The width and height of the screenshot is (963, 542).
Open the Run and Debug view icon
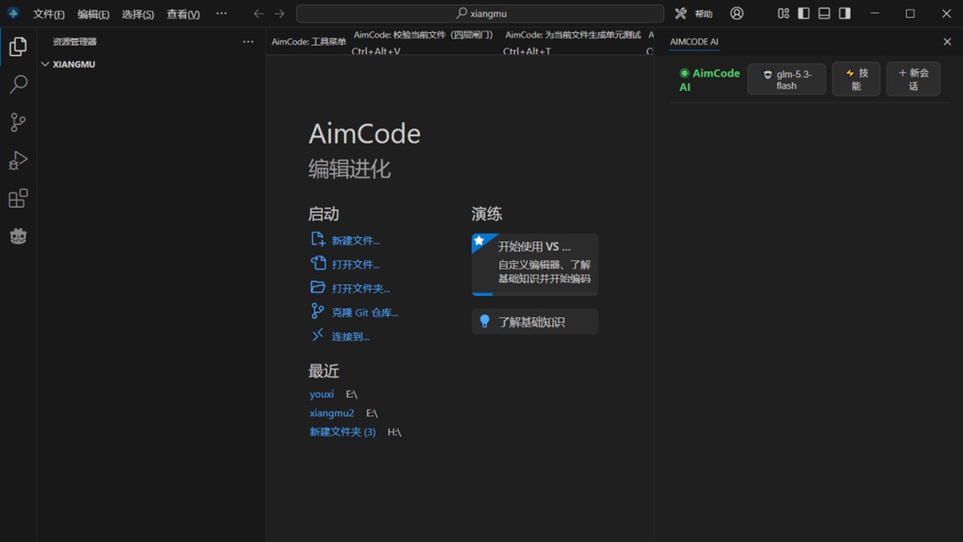point(18,160)
